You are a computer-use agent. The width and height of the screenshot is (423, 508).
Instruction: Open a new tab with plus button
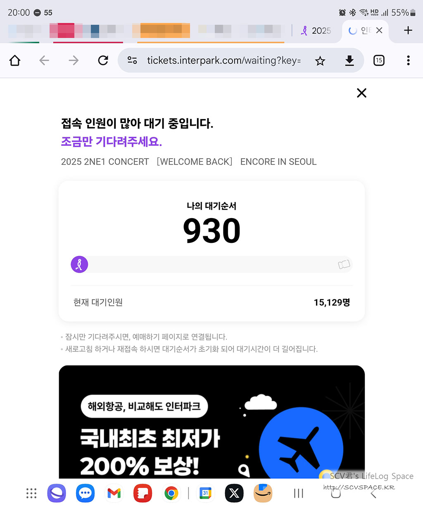point(408,30)
